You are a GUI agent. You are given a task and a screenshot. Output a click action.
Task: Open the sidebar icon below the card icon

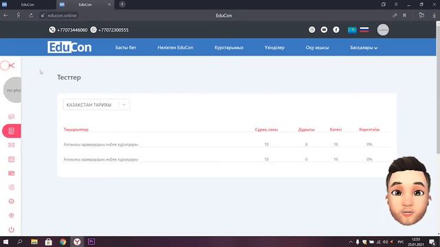11,187
